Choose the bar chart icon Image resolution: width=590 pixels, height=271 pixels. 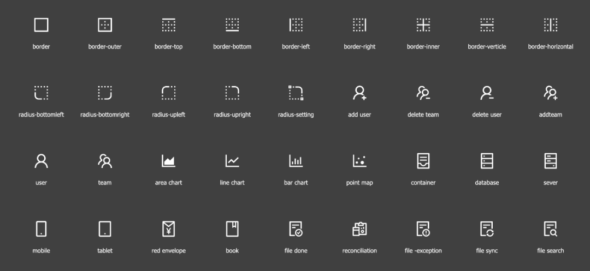point(296,161)
